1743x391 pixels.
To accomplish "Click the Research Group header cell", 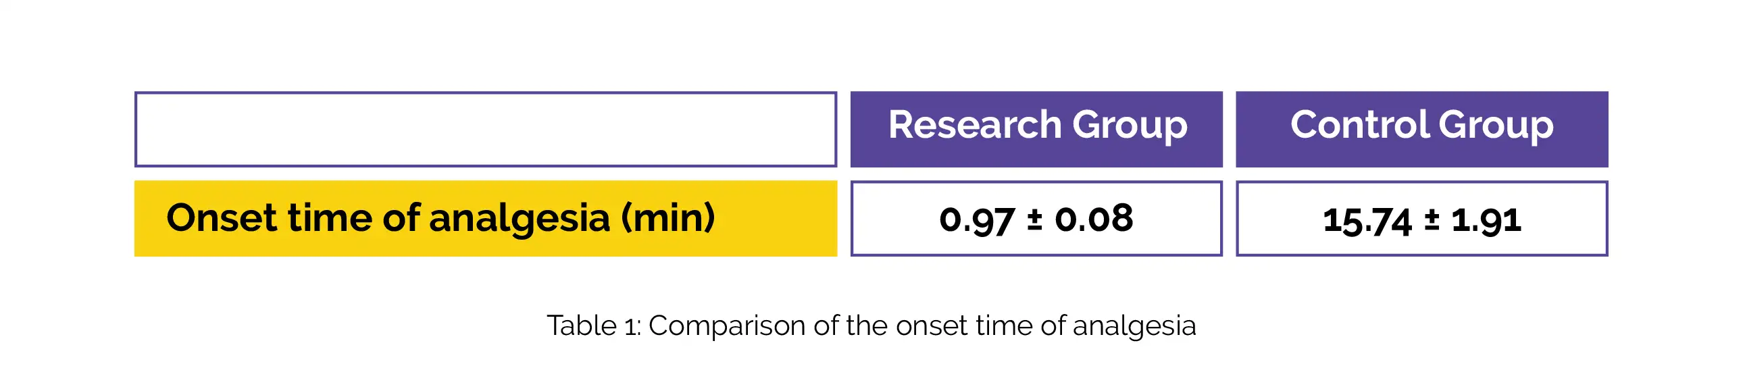I will (x=1036, y=129).
